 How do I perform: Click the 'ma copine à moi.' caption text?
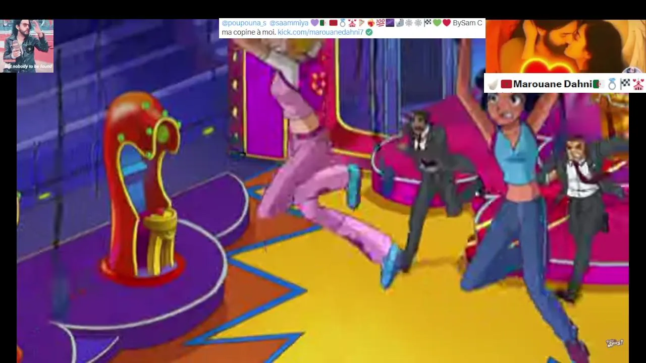coord(248,32)
